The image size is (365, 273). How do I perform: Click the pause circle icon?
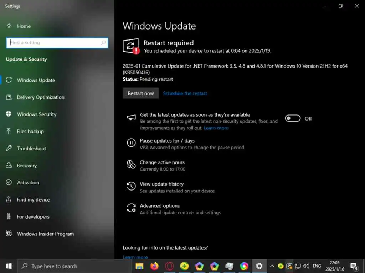(131, 143)
